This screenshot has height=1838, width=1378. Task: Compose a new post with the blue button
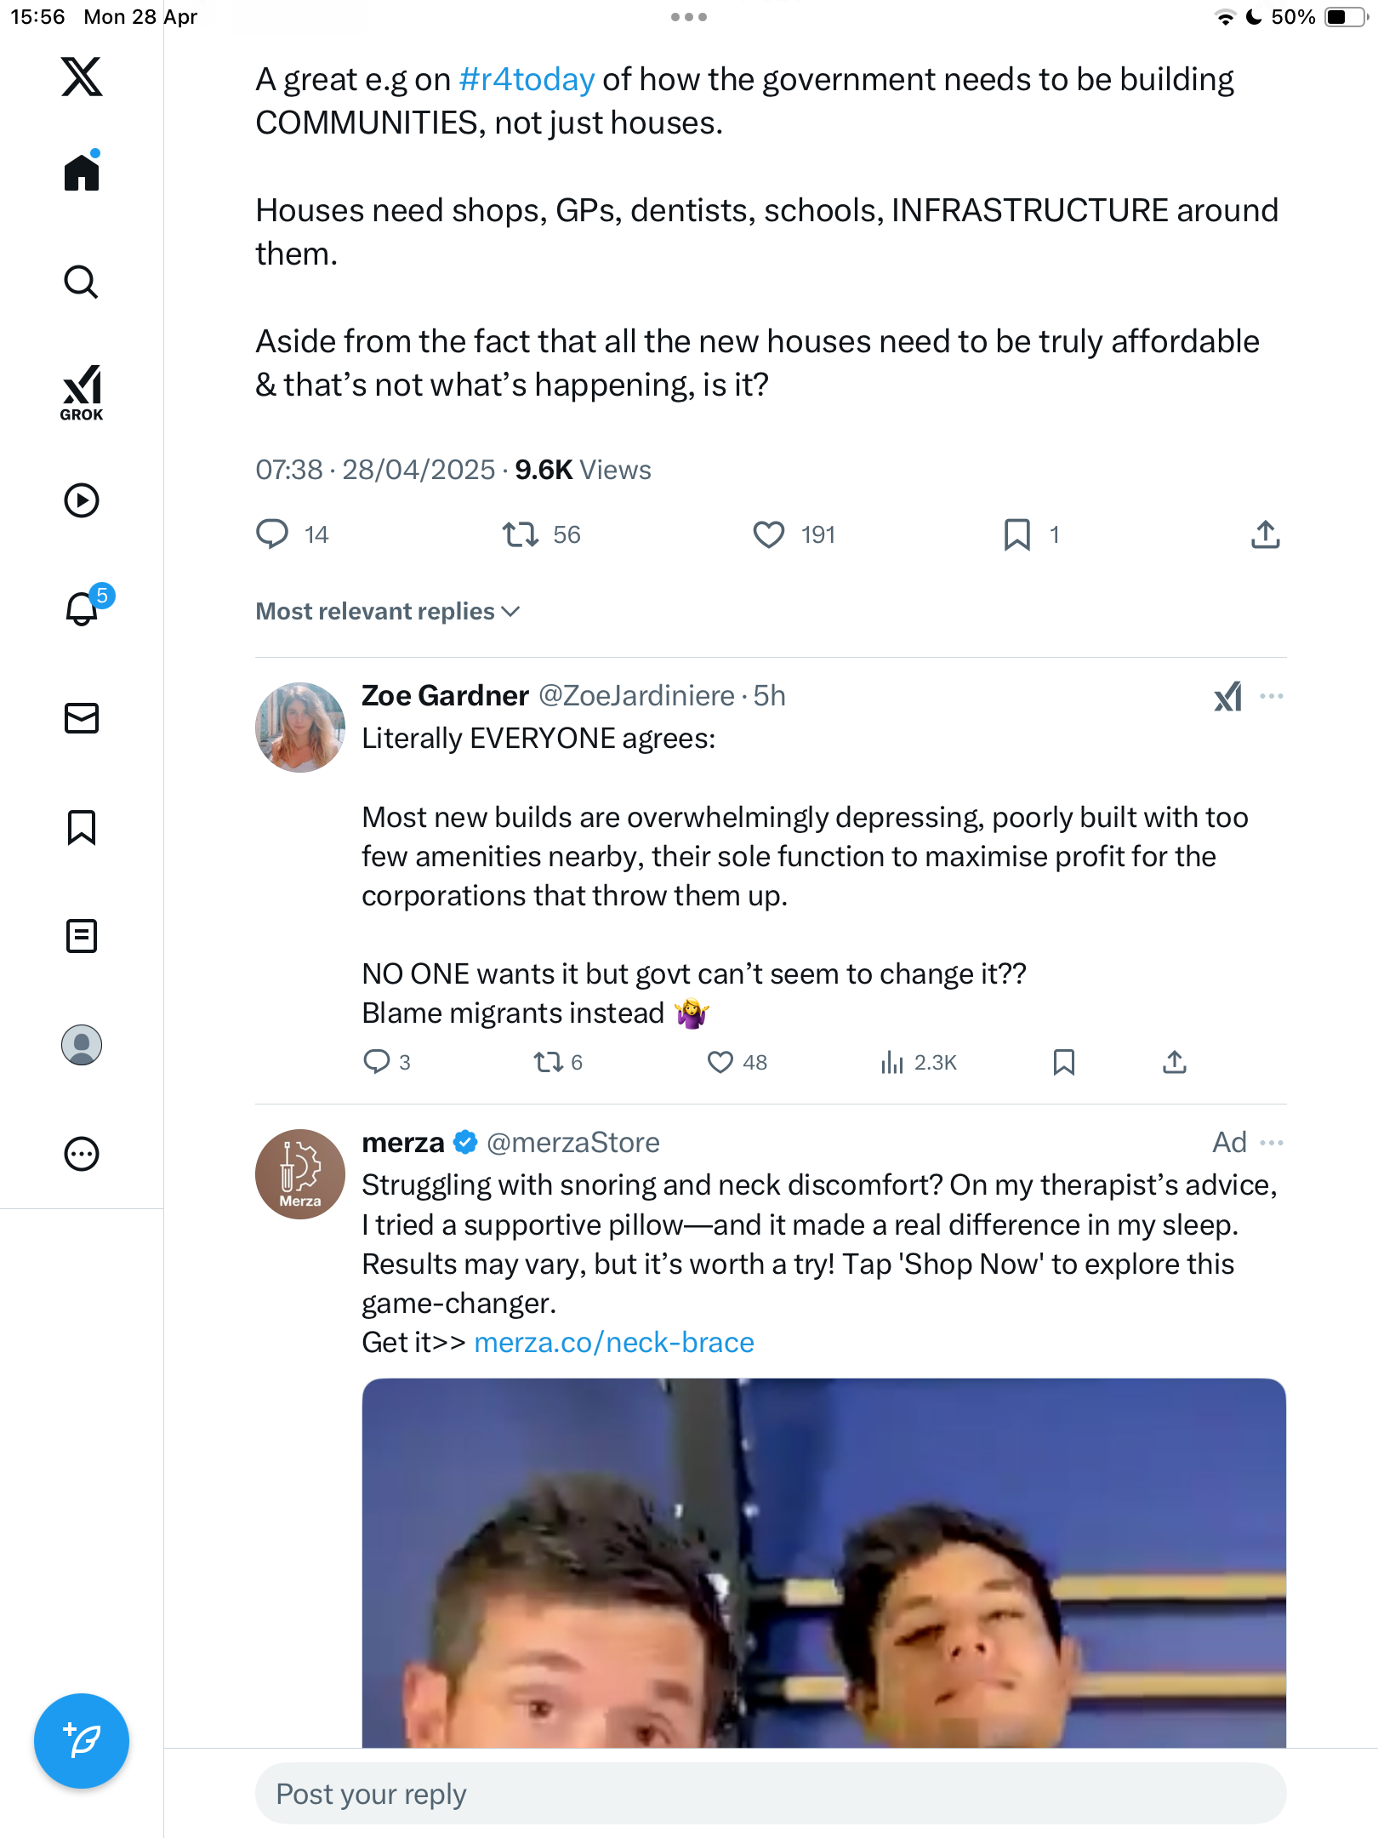(x=82, y=1741)
